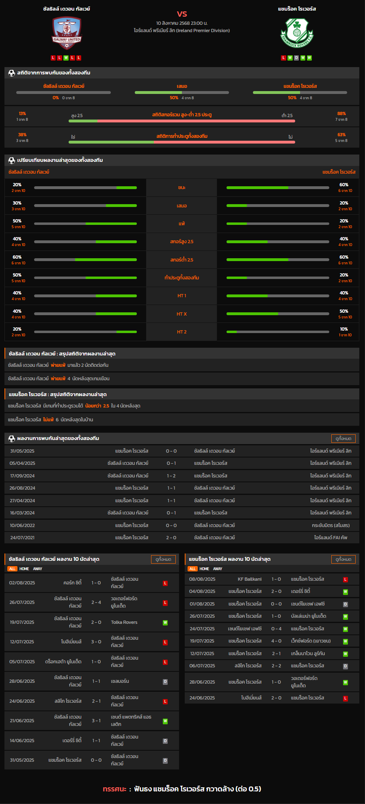
Task: Click the 13% over 2.5 statistic
Action: [22, 114]
